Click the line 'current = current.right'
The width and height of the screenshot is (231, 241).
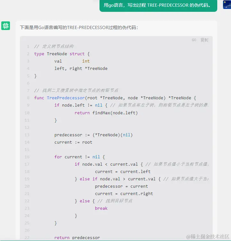[x=124, y=194]
